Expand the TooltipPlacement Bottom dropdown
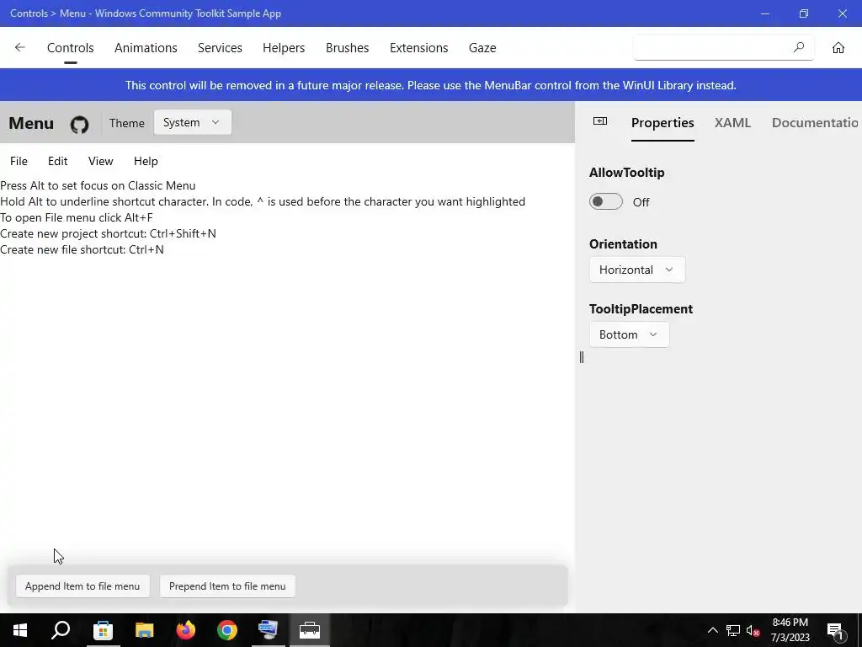Viewport: 862px width, 647px height. (x=629, y=334)
